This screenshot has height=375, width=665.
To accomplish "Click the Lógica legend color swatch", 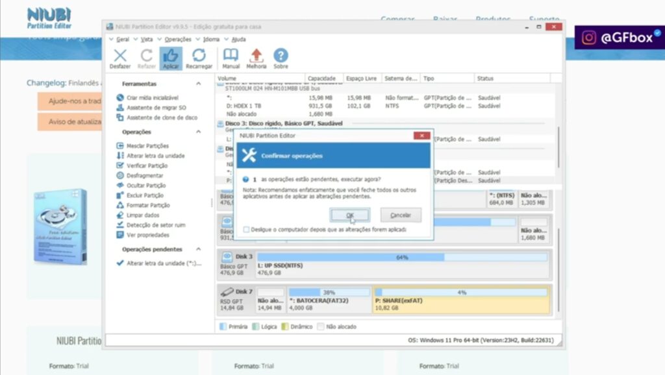I will point(255,327).
